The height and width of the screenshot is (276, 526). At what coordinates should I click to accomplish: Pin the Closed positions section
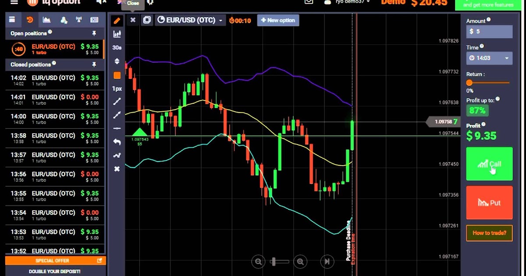pos(94,64)
